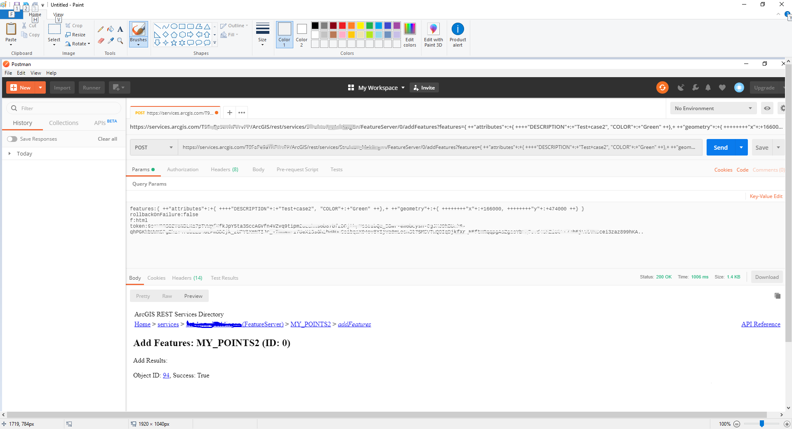Image resolution: width=792 pixels, height=429 pixels.
Task: Click the Key-Value Edit link
Action: click(766, 196)
